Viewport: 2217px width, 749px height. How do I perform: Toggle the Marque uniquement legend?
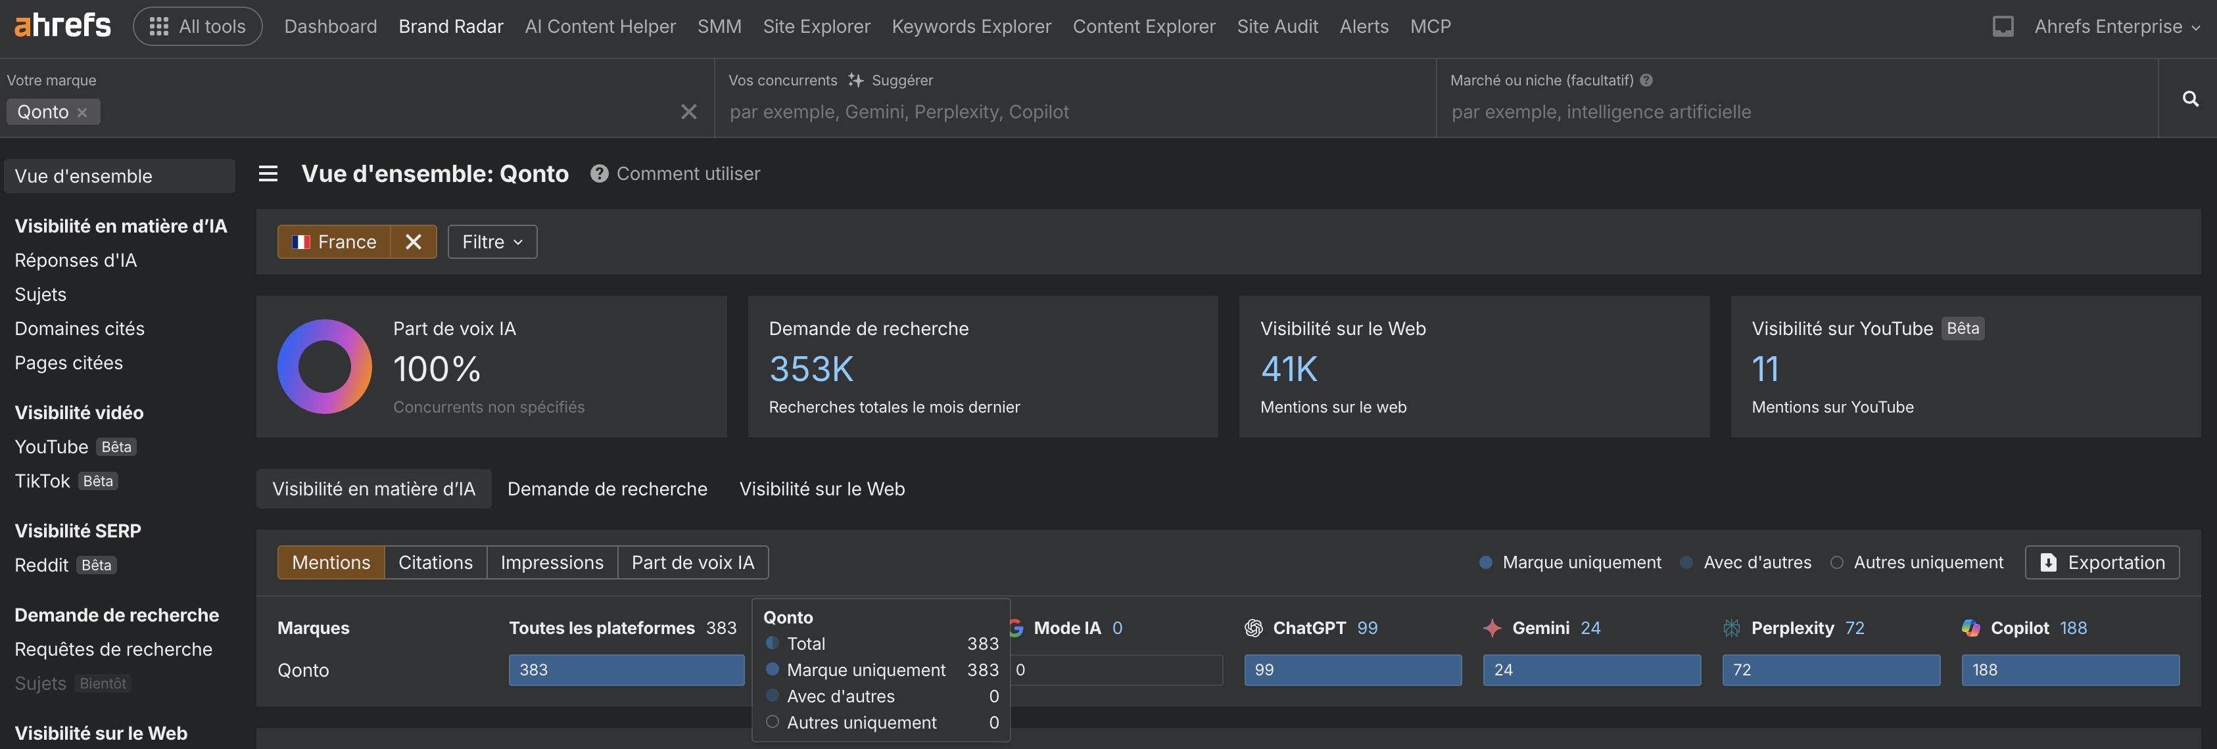[1570, 562]
